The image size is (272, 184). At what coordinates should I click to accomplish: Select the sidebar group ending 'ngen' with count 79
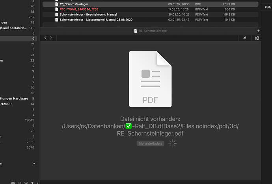(18, 22)
